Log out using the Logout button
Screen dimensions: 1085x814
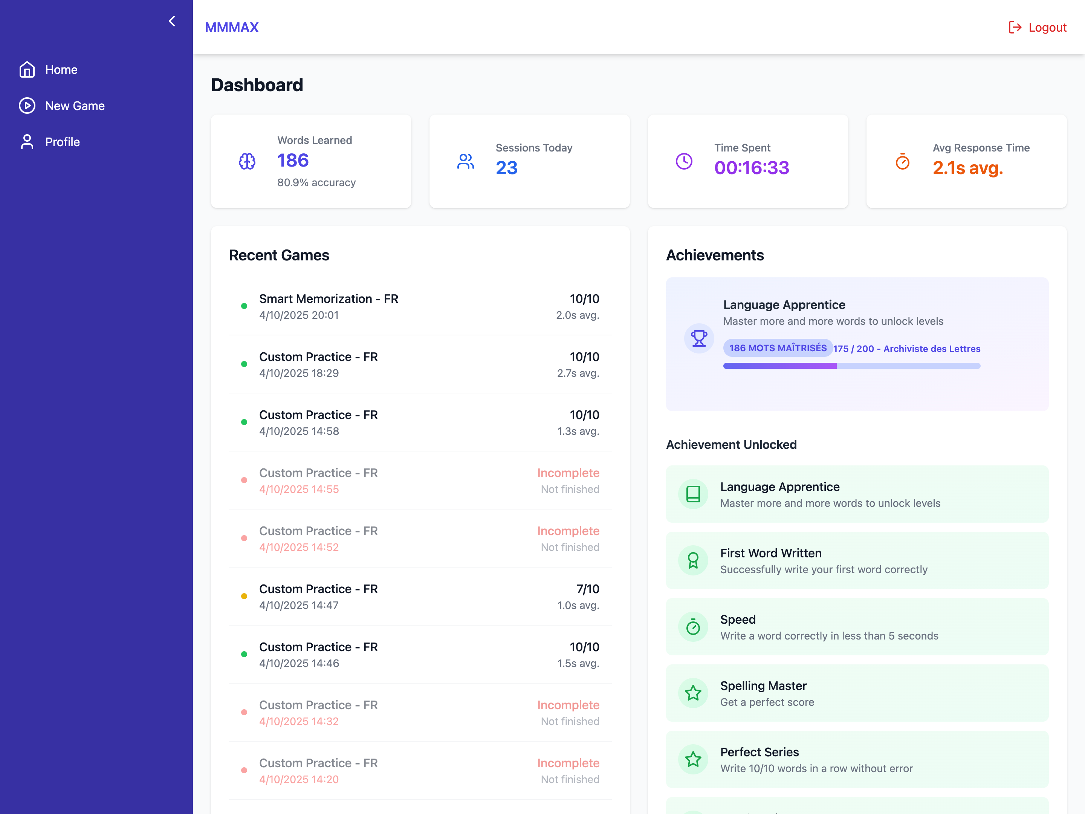1038,28
